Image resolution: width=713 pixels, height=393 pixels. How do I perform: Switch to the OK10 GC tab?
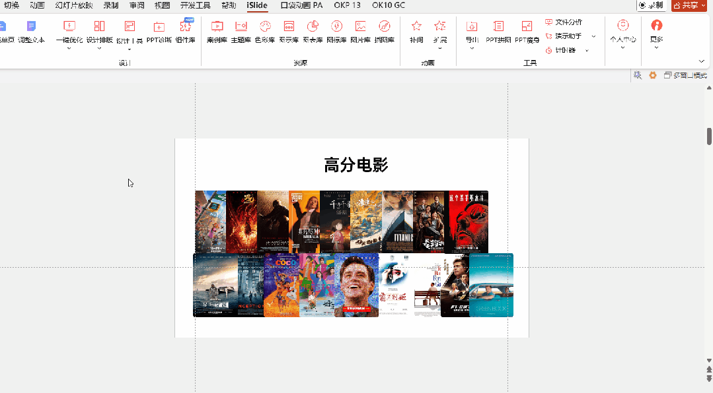click(389, 5)
